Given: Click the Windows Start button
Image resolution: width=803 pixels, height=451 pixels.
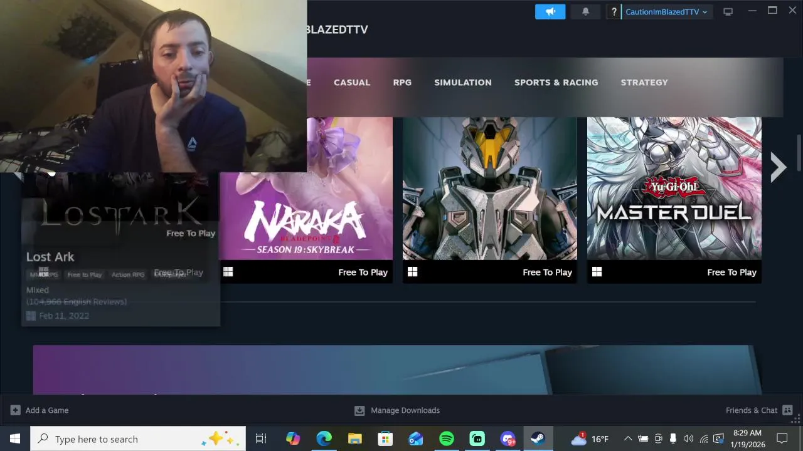Looking at the screenshot, I should click(15, 438).
